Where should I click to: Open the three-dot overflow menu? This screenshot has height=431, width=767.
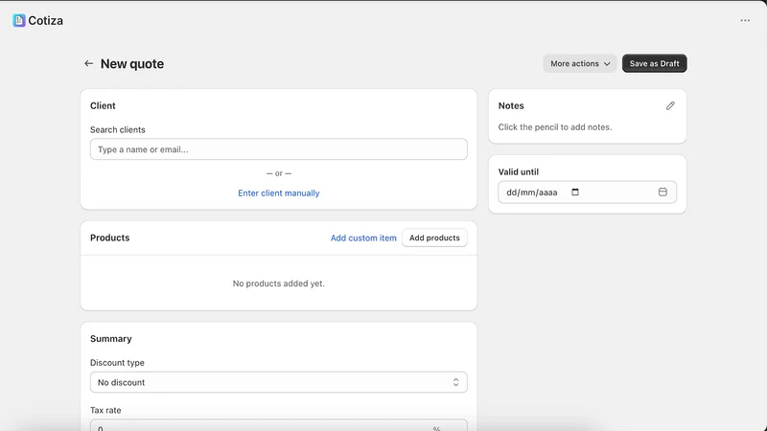[x=745, y=20]
